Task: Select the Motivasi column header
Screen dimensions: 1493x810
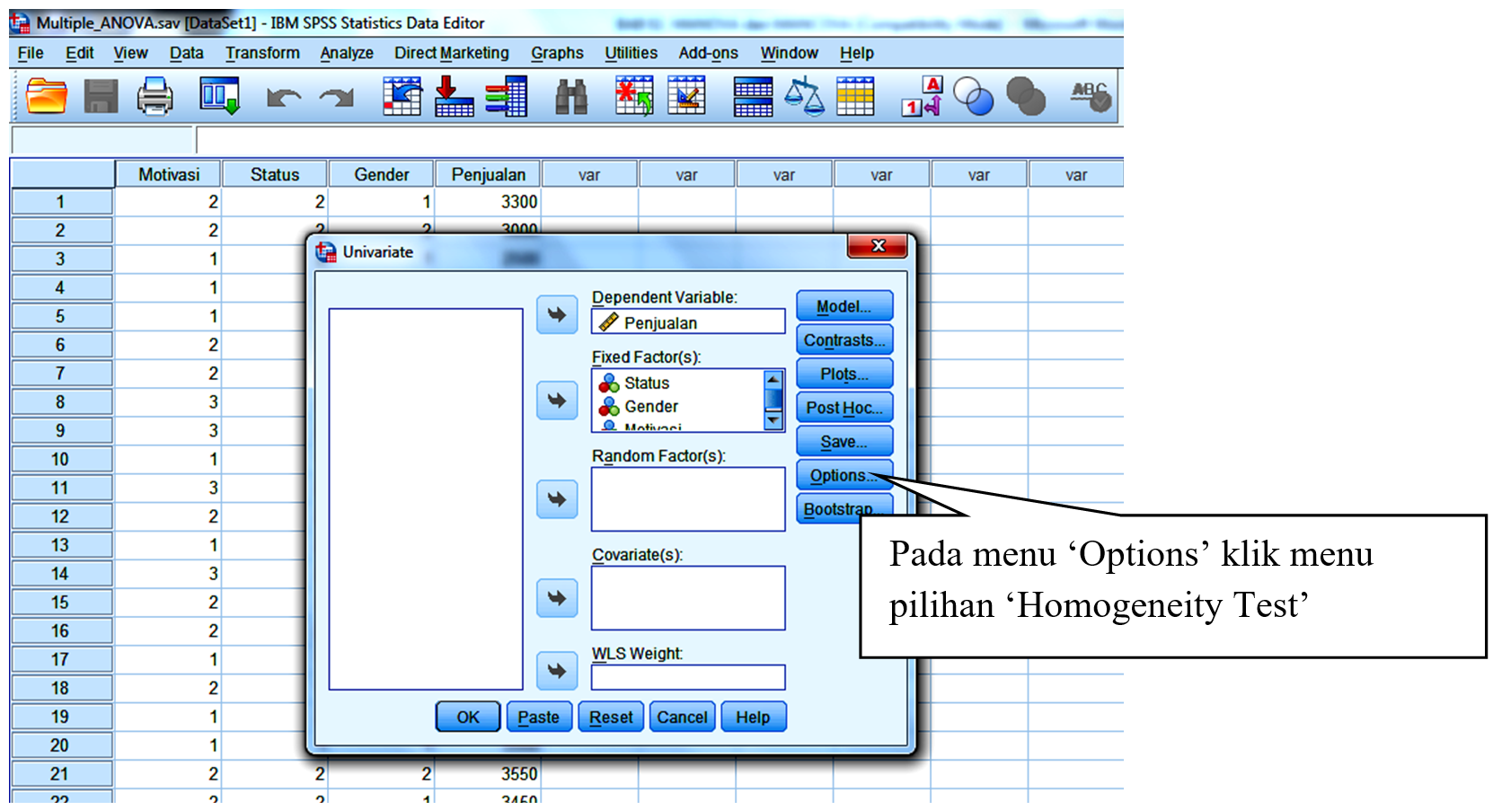Action: [x=169, y=174]
